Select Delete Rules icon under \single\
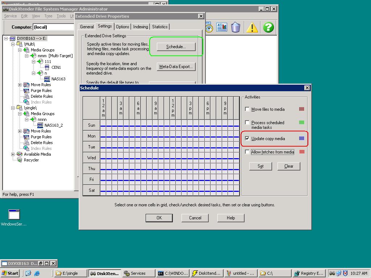The image size is (371, 278). click(26, 143)
